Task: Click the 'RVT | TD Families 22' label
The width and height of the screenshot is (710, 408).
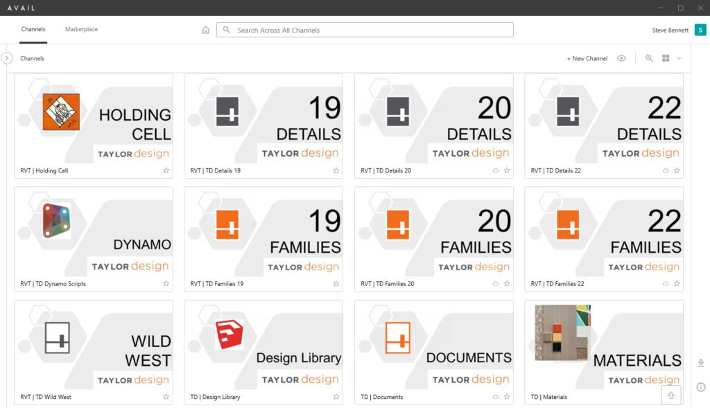Action: pos(557,283)
